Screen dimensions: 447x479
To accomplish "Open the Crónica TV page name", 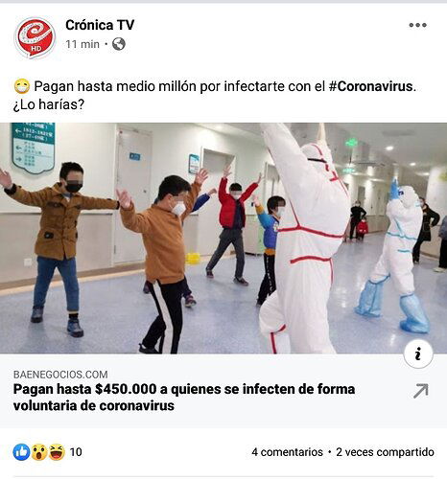I will coord(100,25).
